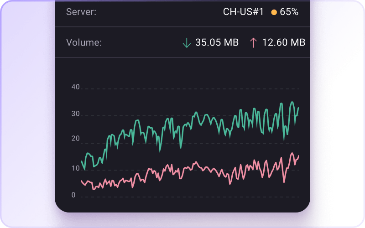The height and width of the screenshot is (228, 365).
Task: Click the 35.05 MB download volume
Action: tap(217, 42)
